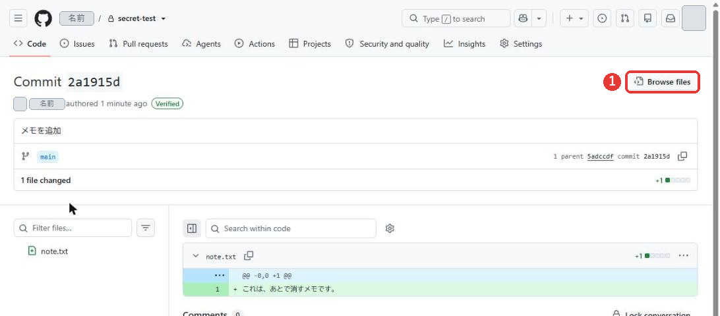The image size is (720, 316).
Task: Switch to Security and quality tab
Action: (387, 43)
